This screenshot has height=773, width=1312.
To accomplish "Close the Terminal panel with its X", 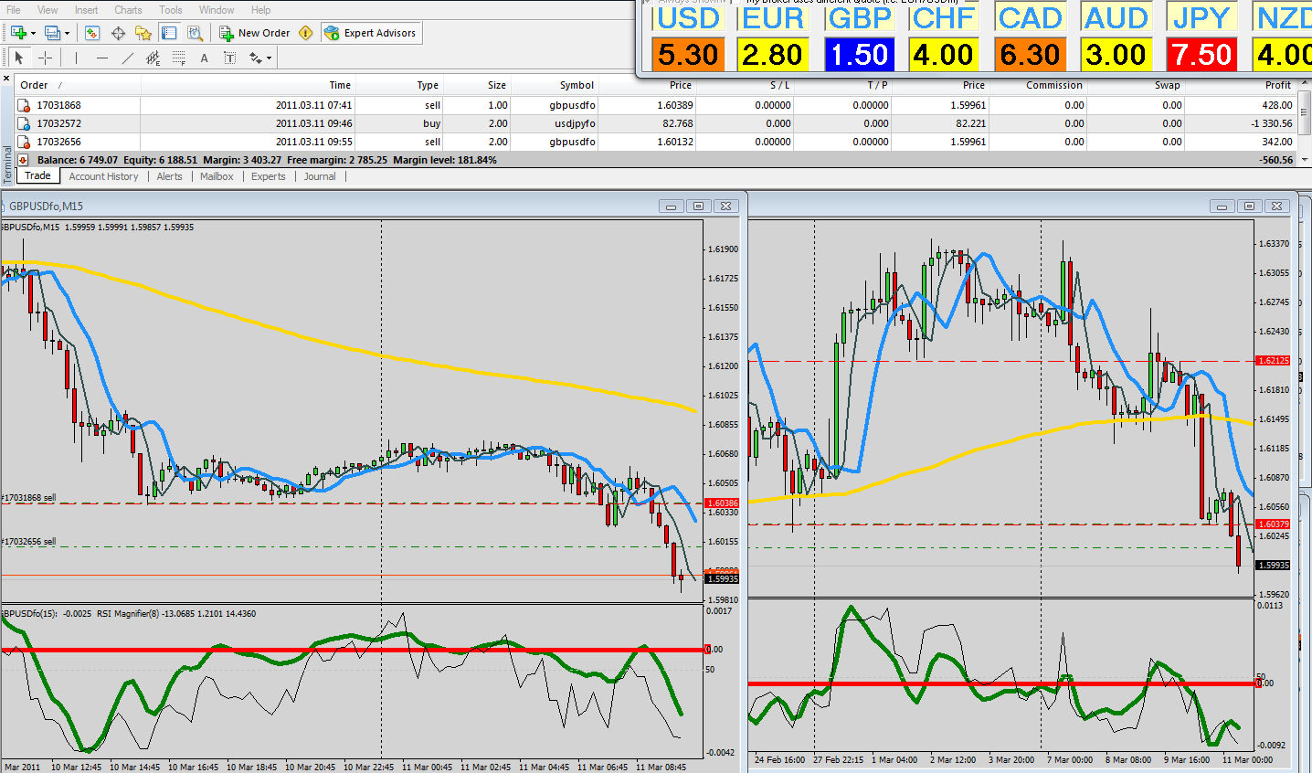I will 7,79.
